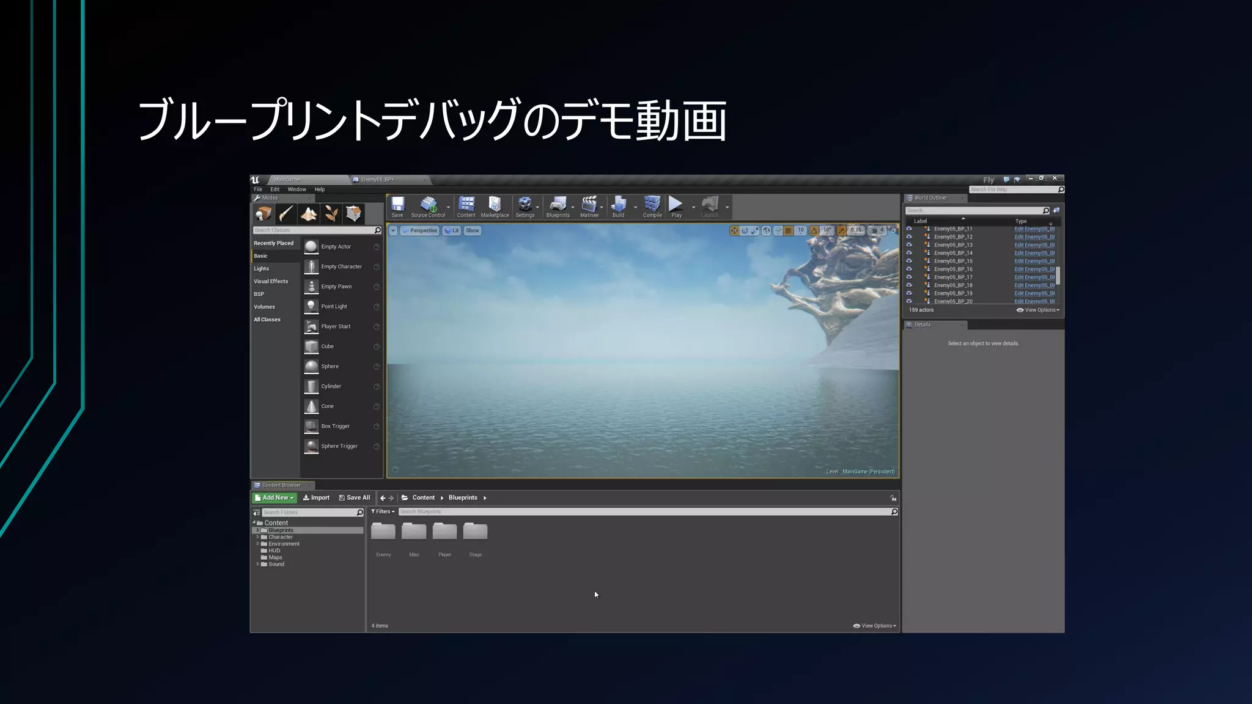Viewport: 1252px width, 704px height.
Task: Expand the Sound folder in tree
Action: pyautogui.click(x=258, y=564)
